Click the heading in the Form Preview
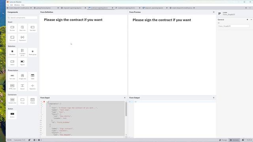 pyautogui.click(x=162, y=20)
